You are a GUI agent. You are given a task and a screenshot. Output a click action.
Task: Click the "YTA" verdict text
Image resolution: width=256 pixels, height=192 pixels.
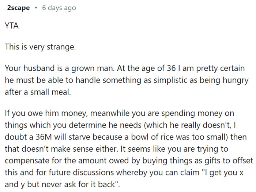point(11,26)
